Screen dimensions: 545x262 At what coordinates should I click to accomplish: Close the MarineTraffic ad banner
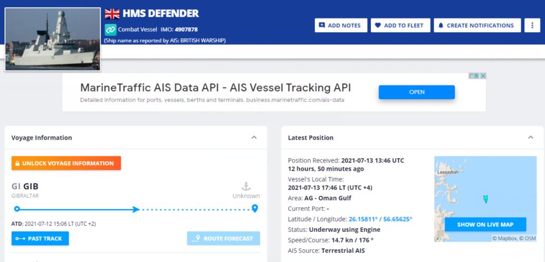(483, 76)
